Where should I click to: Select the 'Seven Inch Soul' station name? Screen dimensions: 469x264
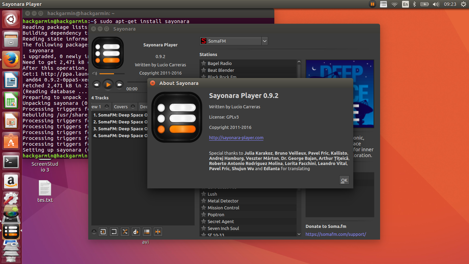pyautogui.click(x=223, y=228)
